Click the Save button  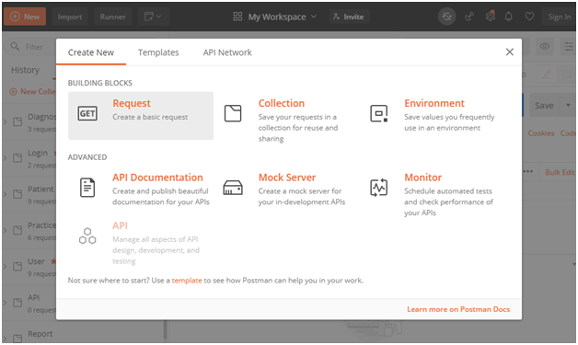[544, 105]
